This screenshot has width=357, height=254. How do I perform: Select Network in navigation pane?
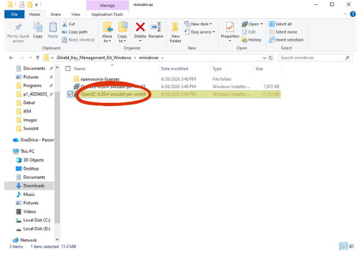point(28,240)
